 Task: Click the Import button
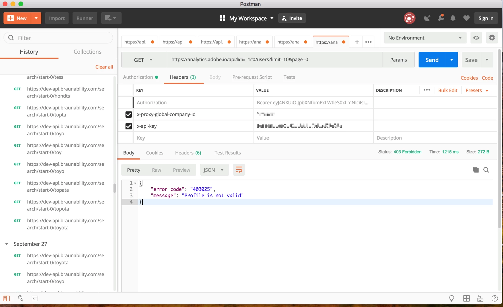(x=57, y=18)
